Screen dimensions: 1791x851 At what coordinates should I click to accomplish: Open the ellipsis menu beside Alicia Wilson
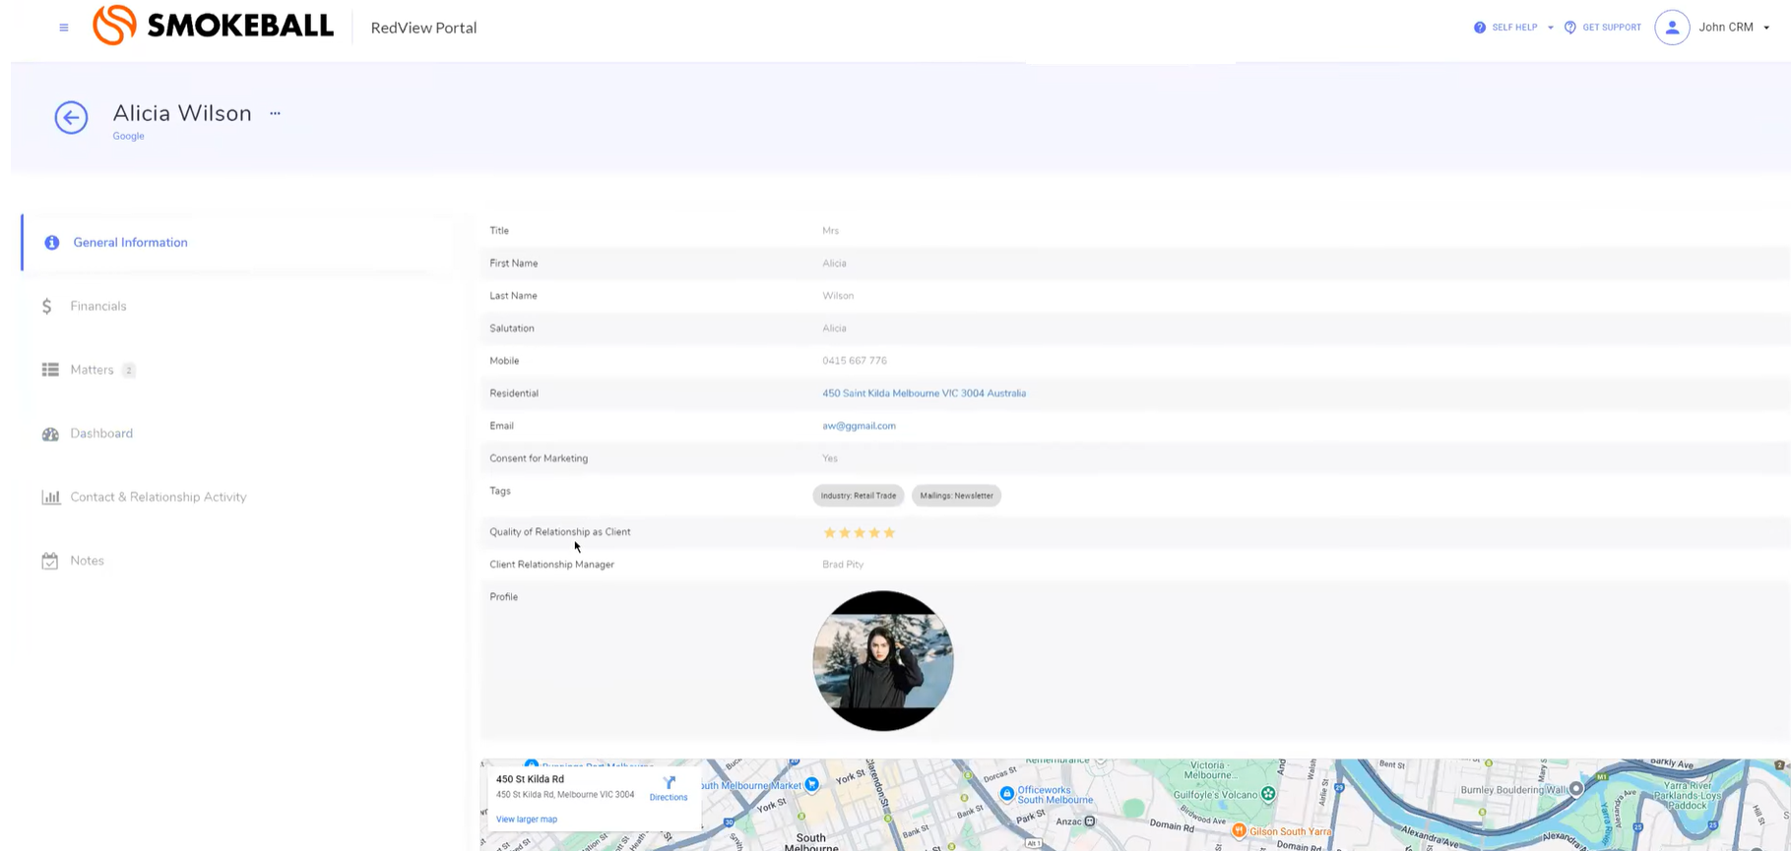coord(276,113)
